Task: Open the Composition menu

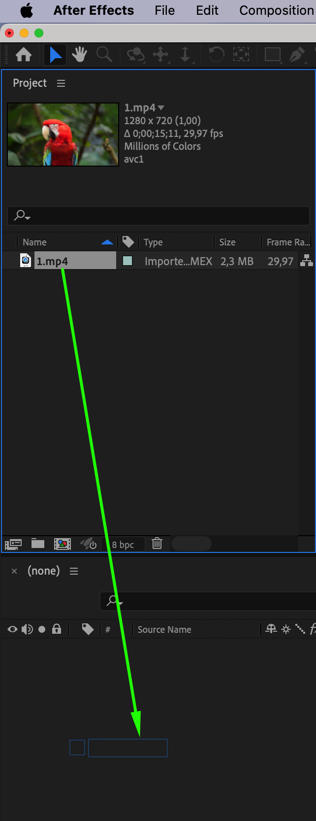Action: click(277, 10)
